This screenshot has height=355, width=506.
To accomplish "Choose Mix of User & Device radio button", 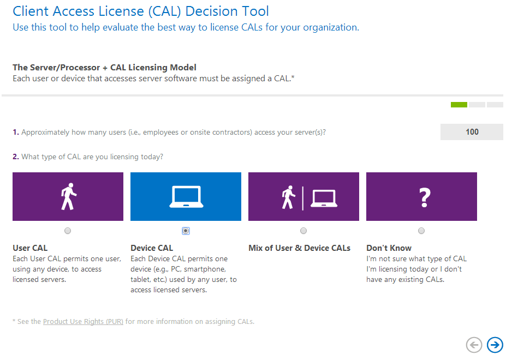I will click(x=303, y=231).
